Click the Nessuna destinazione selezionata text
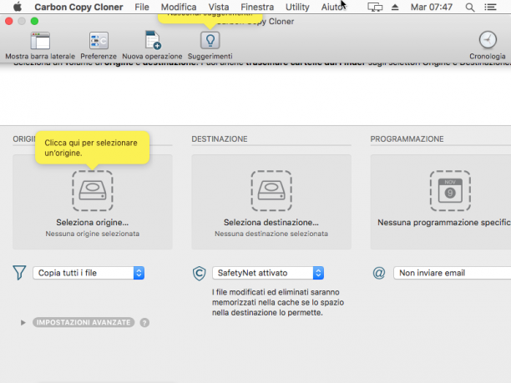Viewport: 511px width, 383px height. (x=271, y=234)
